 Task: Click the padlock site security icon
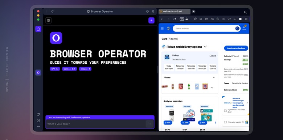[x=186, y=19]
